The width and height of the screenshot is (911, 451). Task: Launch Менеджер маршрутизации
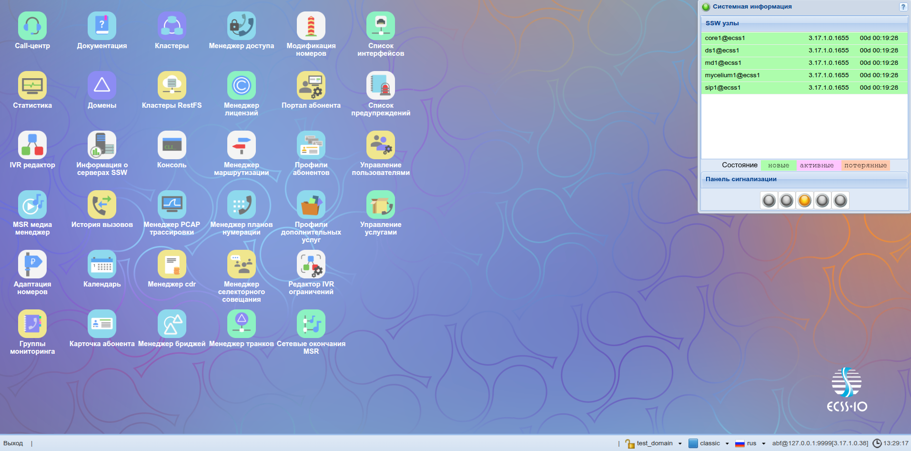click(x=242, y=145)
